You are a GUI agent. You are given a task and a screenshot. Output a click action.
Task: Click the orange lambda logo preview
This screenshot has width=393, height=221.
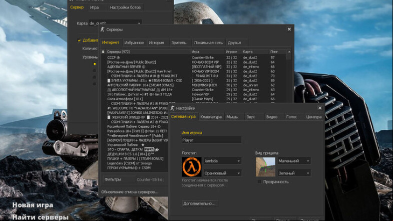(191, 167)
